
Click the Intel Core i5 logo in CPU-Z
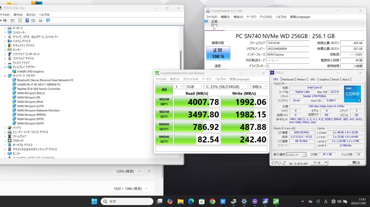coord(353,94)
